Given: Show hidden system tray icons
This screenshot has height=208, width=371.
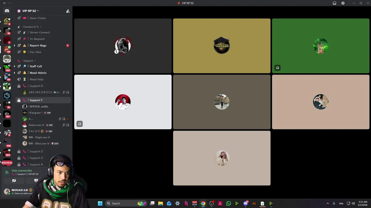Looking at the screenshot, I should [x=328, y=203].
